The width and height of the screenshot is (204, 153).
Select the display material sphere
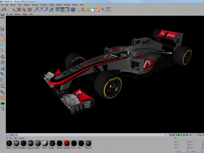point(52,143)
